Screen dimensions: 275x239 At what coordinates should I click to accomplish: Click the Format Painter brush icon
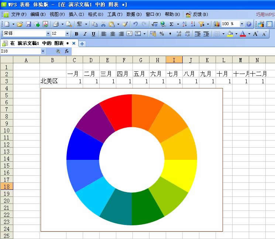tap(125, 24)
